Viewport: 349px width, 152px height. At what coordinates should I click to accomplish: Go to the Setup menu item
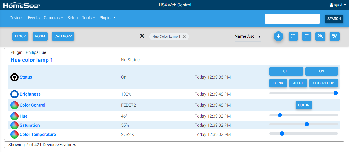(x=73, y=18)
